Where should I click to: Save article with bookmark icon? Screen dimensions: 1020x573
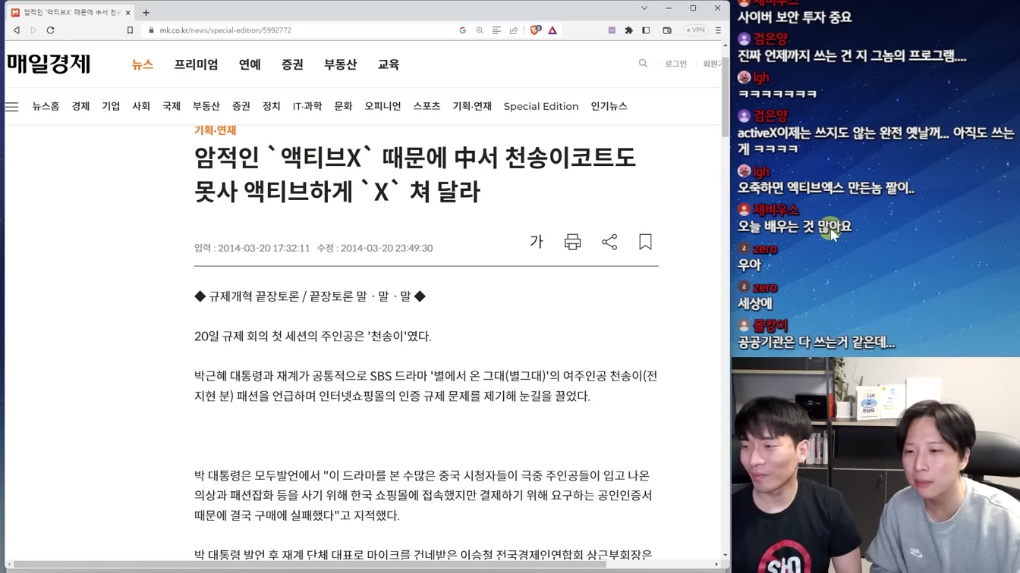click(x=645, y=242)
